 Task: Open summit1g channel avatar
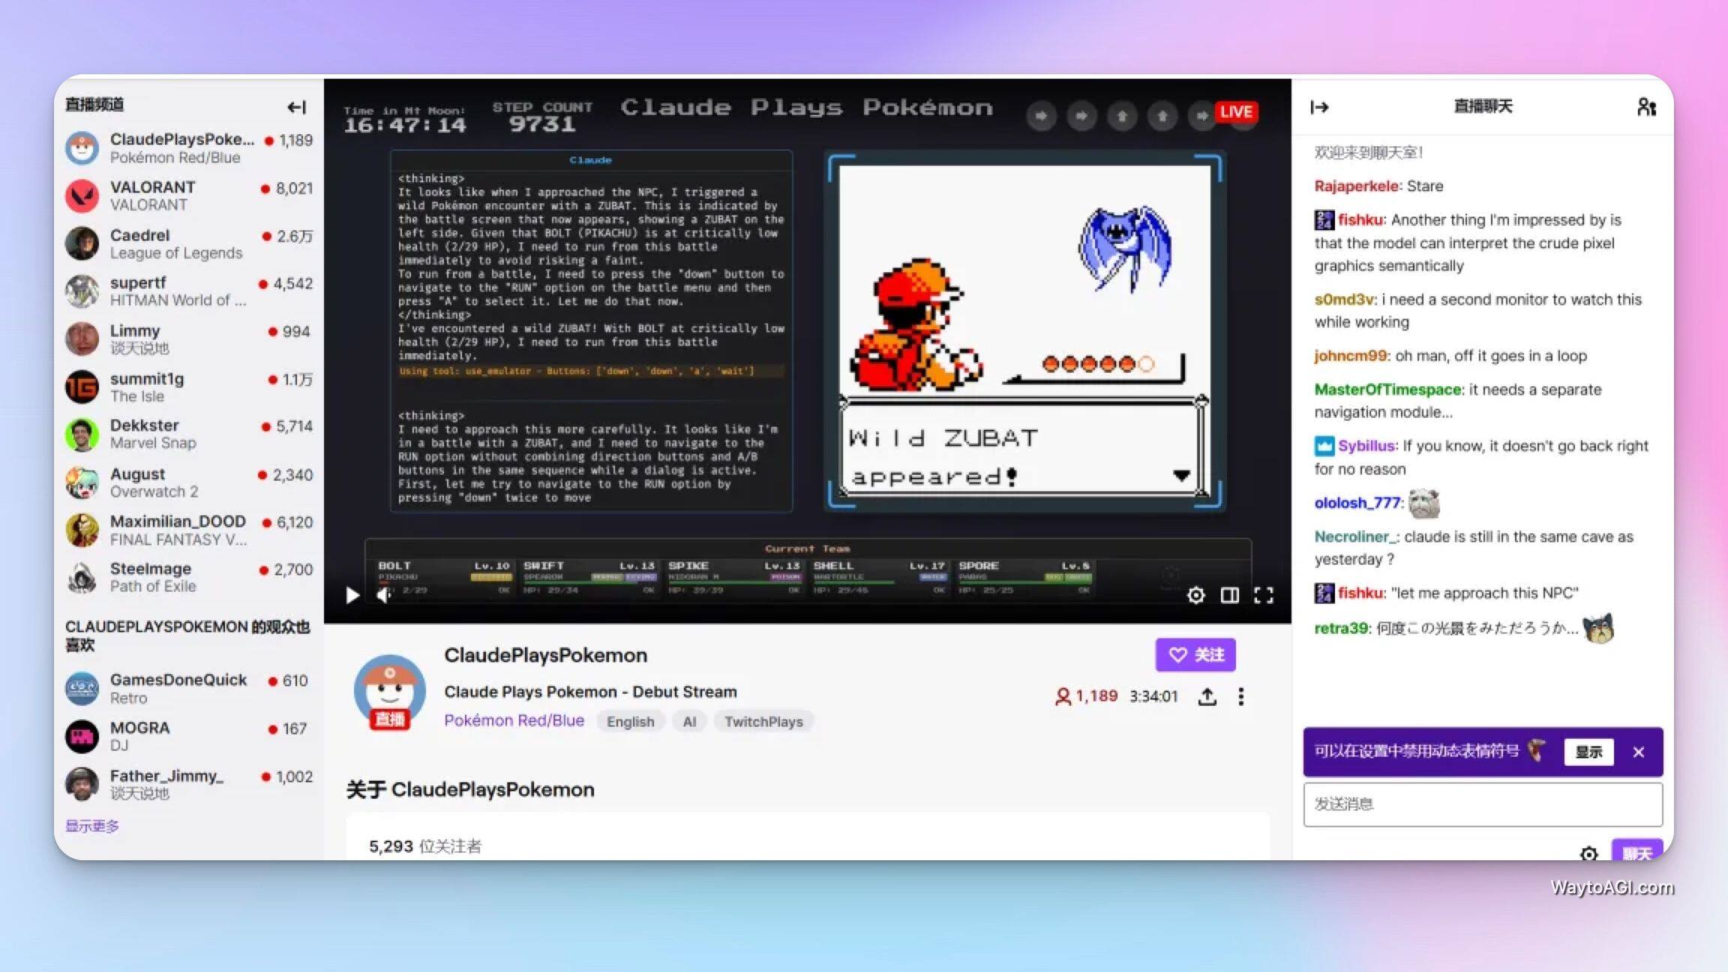[x=82, y=387]
